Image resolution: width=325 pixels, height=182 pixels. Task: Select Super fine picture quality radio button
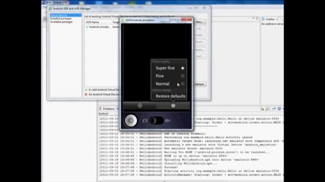point(182,68)
